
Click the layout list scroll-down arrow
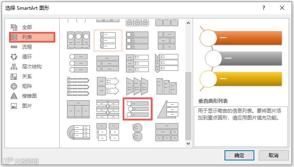(188, 144)
